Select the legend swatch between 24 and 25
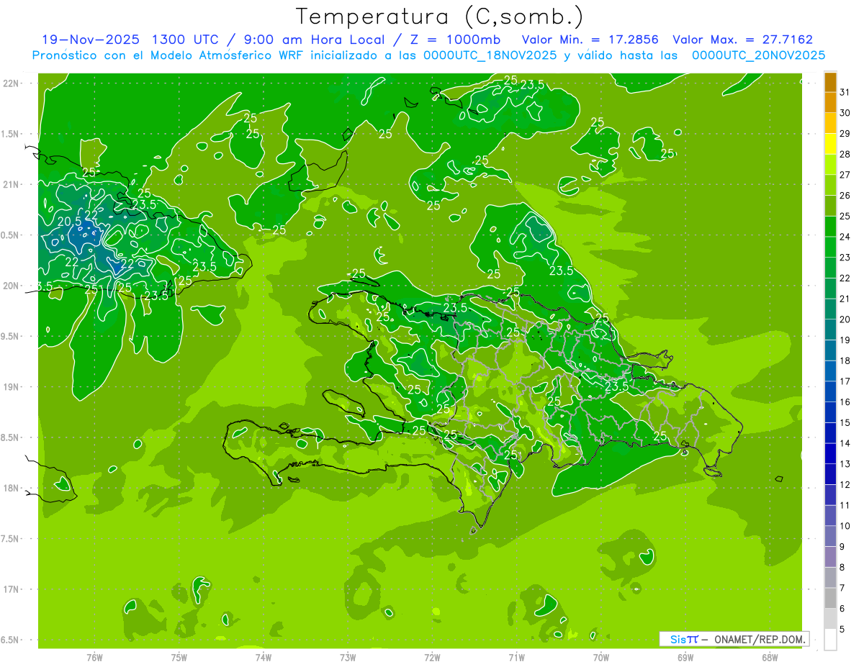 click(830, 226)
